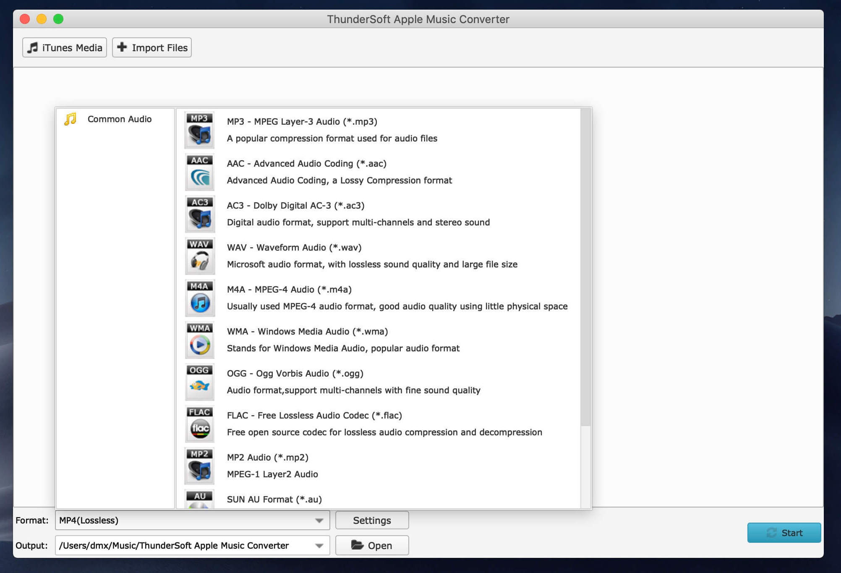The width and height of the screenshot is (841, 573).
Task: Start the conversion
Action: click(784, 533)
